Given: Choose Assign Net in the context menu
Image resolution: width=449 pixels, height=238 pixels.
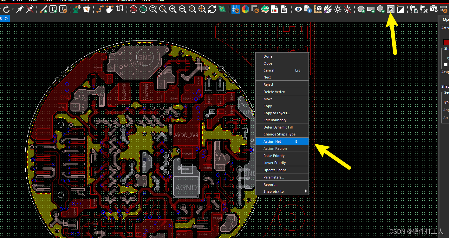Looking at the screenshot, I should pos(282,141).
